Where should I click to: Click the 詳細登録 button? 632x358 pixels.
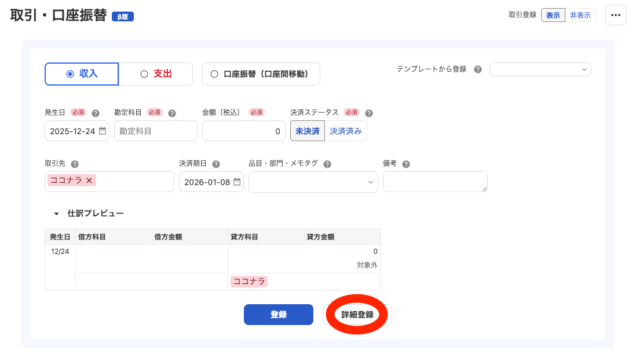pos(357,315)
